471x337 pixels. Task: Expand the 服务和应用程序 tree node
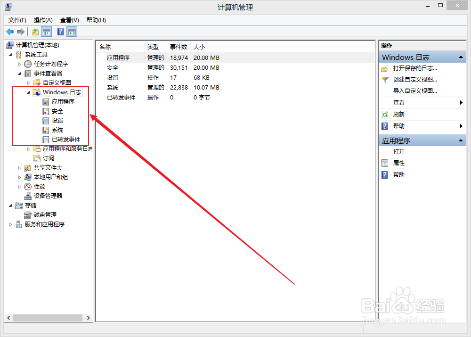tap(10, 224)
